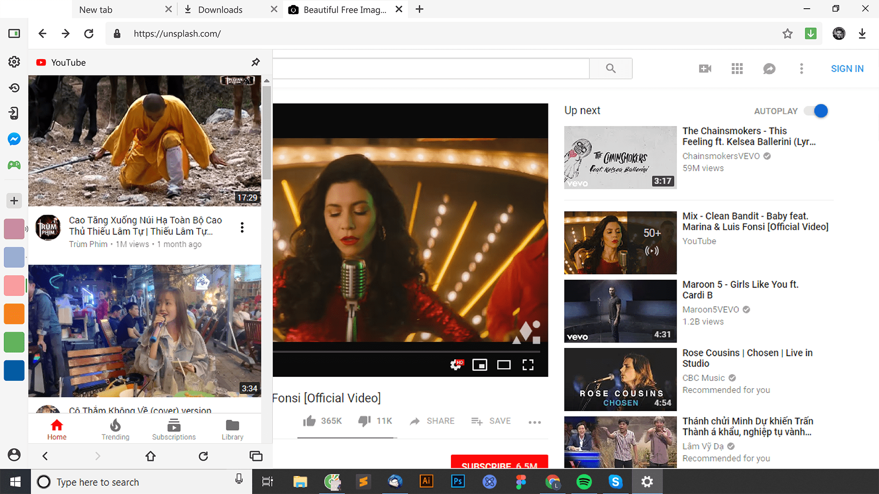Click the green download extension icon
Screen dimensions: 879x494
(811, 33)
